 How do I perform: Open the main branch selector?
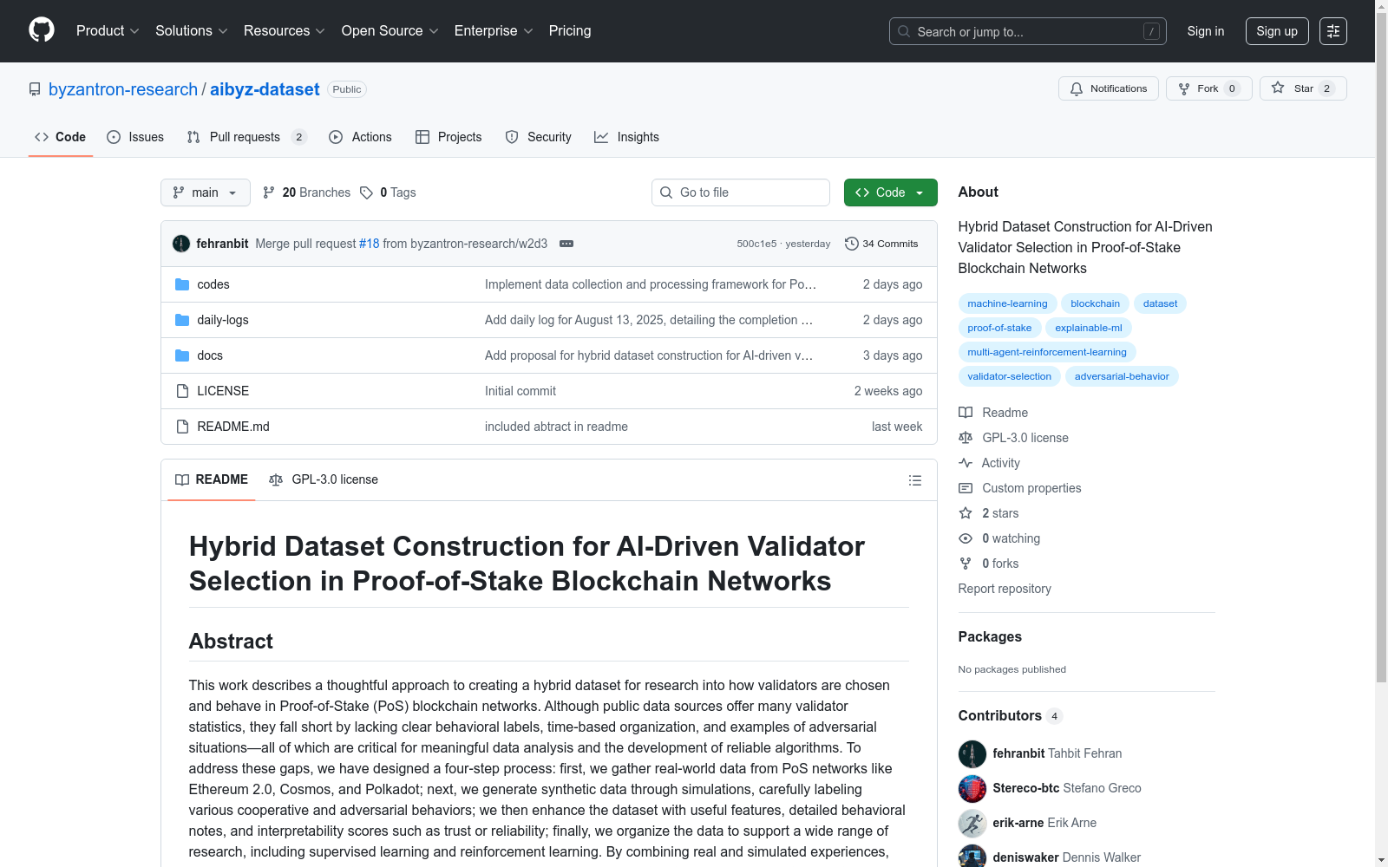pyautogui.click(x=206, y=192)
